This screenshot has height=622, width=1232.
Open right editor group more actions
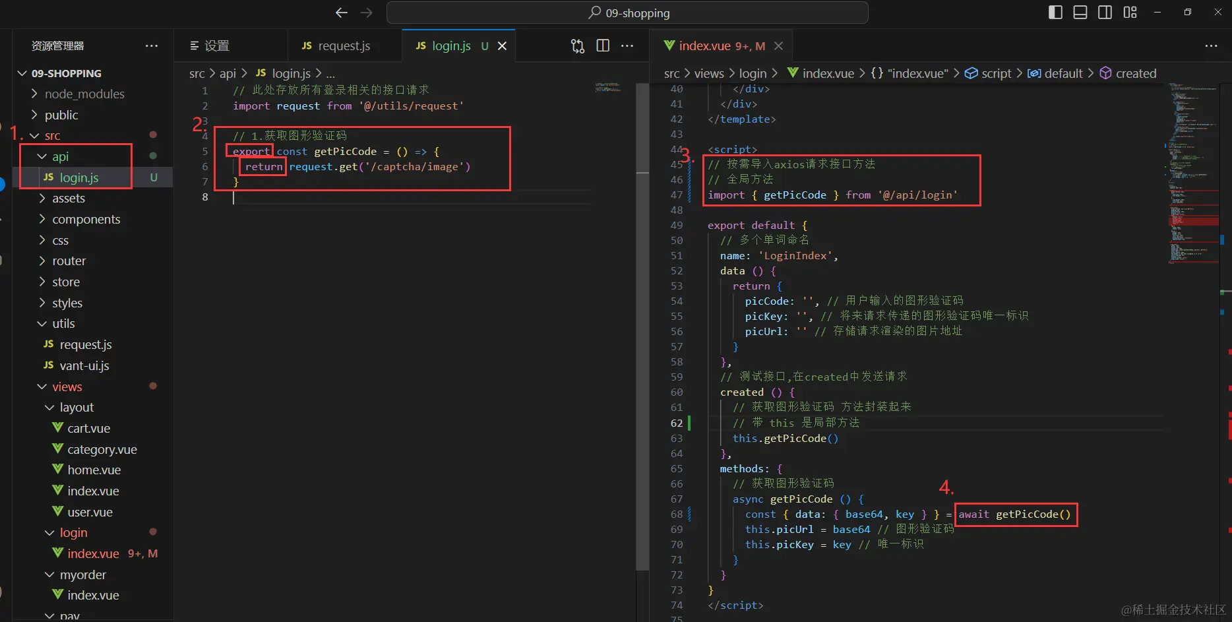[x=1211, y=46]
